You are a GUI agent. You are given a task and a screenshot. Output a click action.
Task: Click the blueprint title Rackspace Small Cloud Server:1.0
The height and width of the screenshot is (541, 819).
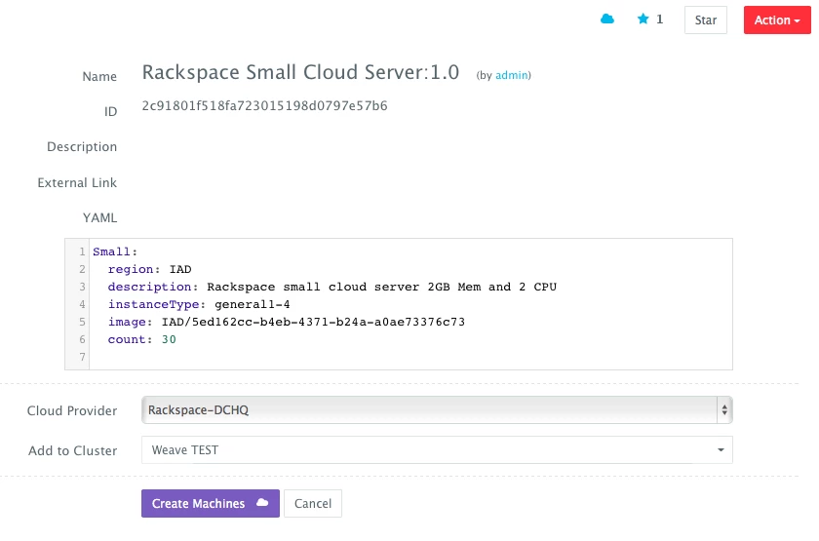(300, 72)
